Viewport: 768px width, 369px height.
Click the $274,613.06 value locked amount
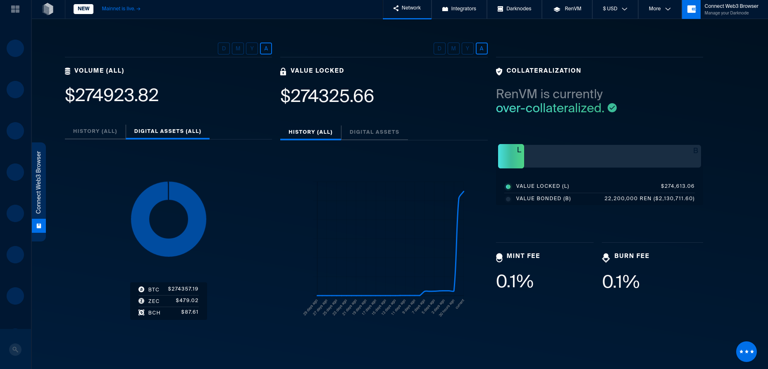tap(677, 186)
